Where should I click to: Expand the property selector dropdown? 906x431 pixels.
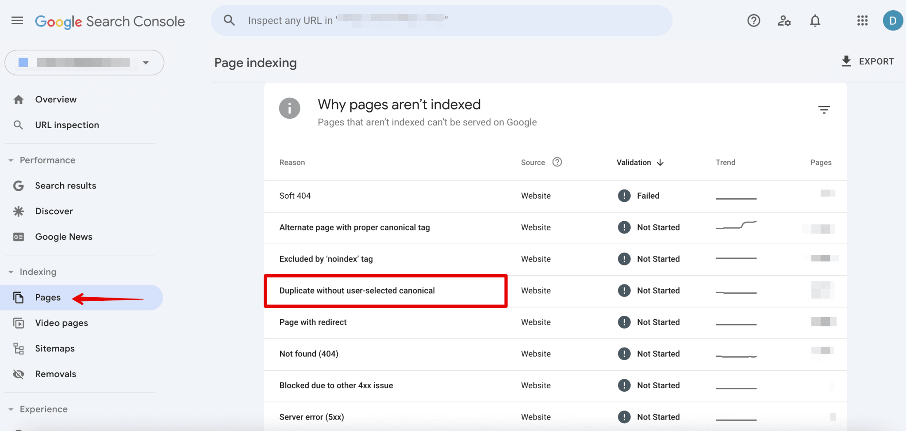[x=146, y=62]
